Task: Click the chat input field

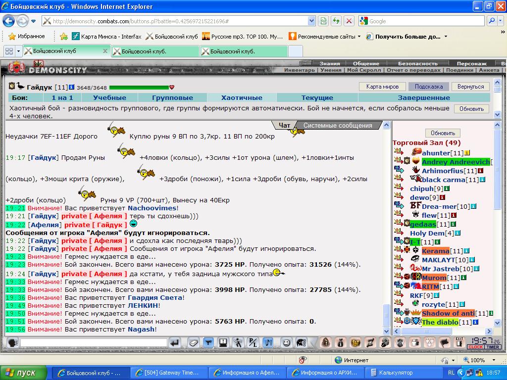Action: (x=94, y=342)
